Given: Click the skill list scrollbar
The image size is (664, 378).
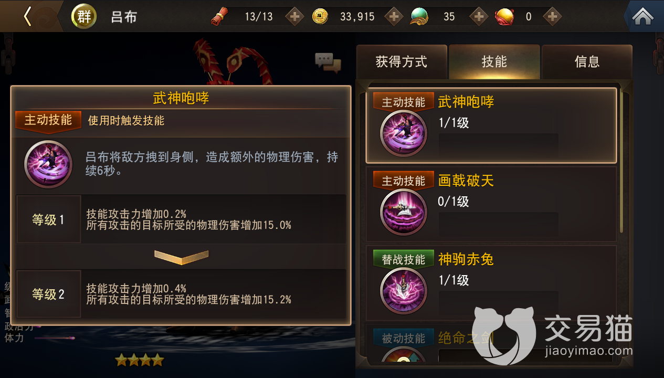Looking at the screenshot, I should [623, 160].
